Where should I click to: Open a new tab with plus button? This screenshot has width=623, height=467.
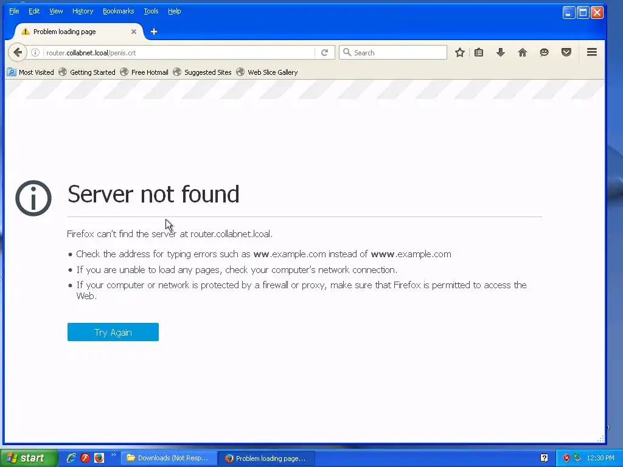click(x=154, y=32)
